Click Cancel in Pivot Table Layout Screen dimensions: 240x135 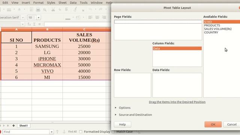(x=232, y=124)
